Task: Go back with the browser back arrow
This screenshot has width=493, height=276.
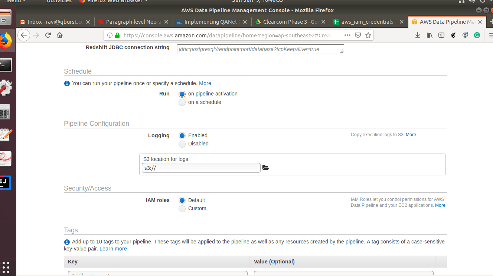Action: point(24,35)
